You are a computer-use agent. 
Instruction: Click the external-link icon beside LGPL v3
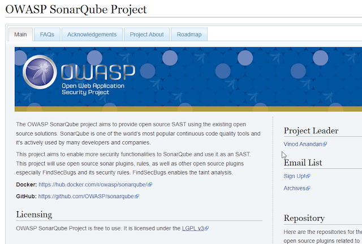(x=206, y=228)
